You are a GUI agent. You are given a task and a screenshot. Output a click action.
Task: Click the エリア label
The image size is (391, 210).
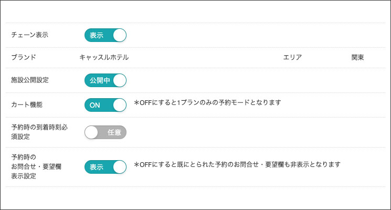pos(292,57)
